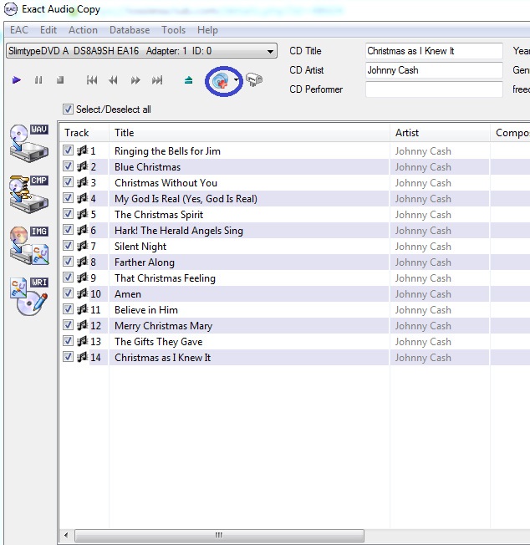The width and height of the screenshot is (530, 545).
Task: Open the Help menu
Action: click(207, 30)
